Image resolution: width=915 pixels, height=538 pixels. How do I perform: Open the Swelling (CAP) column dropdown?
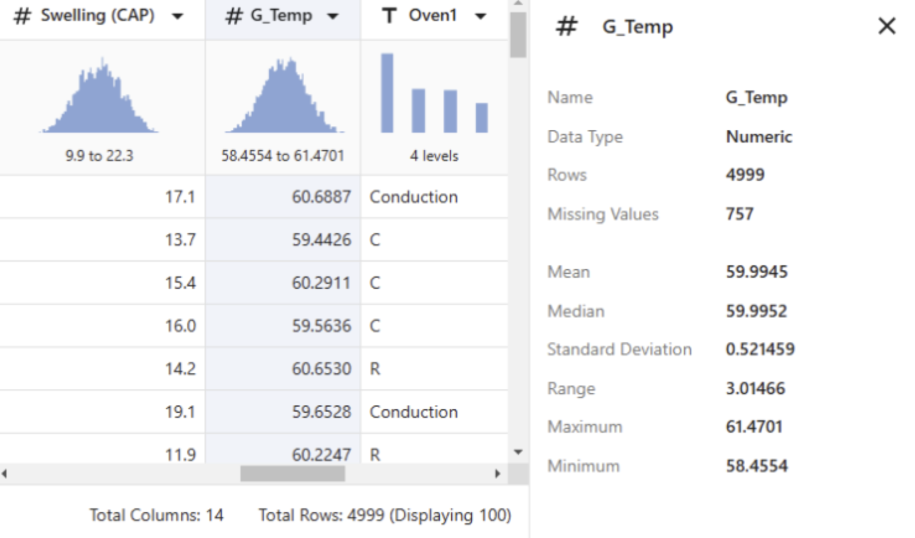click(177, 15)
